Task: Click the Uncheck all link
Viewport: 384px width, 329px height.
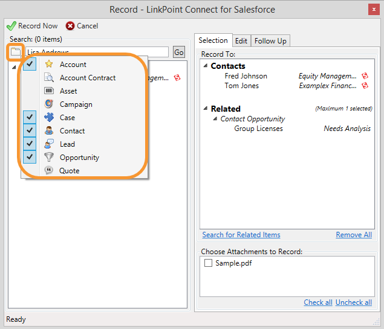Action: pos(354,302)
